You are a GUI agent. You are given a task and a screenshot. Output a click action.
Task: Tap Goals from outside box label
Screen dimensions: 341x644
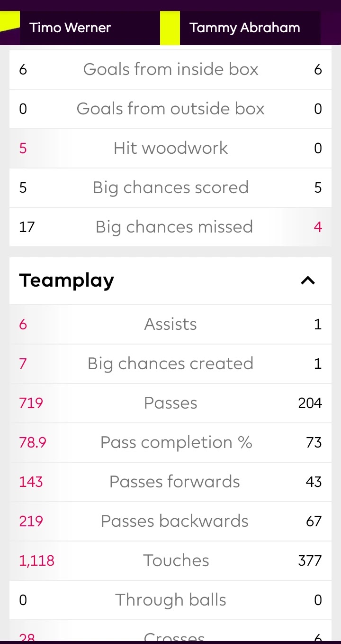click(170, 109)
